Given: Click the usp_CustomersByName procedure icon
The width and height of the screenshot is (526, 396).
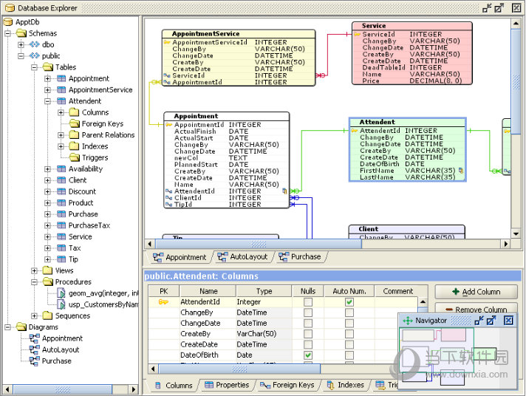Looking at the screenshot, I should (61, 304).
